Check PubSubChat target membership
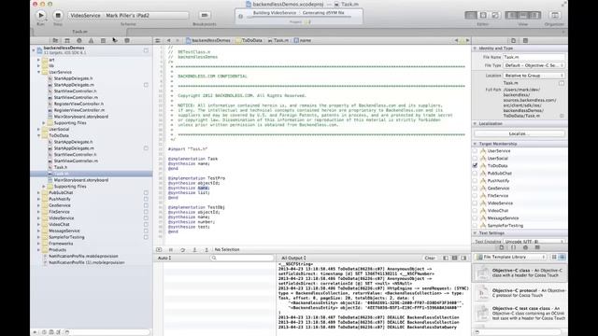Screen dimensions: 598x336 [x=475, y=174]
